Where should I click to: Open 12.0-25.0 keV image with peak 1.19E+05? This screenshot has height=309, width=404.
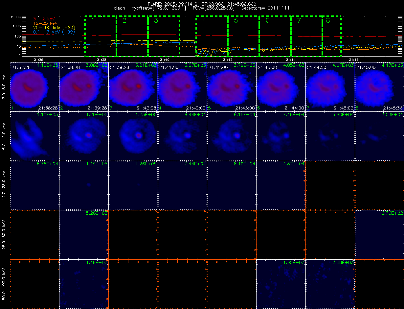point(84,185)
